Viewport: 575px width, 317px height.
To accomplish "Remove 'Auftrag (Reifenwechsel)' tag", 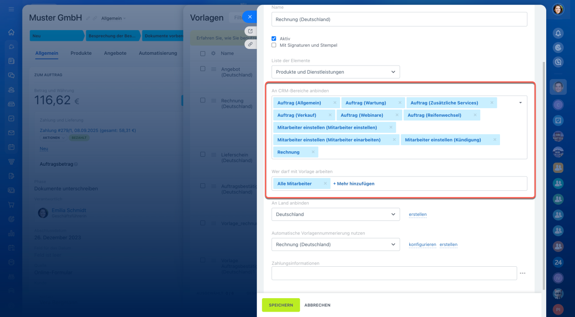I will click(x=475, y=115).
